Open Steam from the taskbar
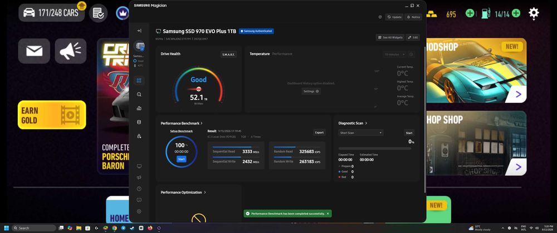Image resolution: width=557 pixels, height=233 pixels. 132,228
